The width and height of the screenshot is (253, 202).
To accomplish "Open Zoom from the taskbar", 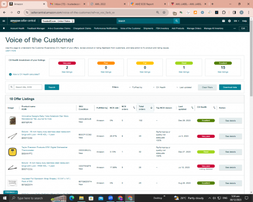I will pos(110,198).
